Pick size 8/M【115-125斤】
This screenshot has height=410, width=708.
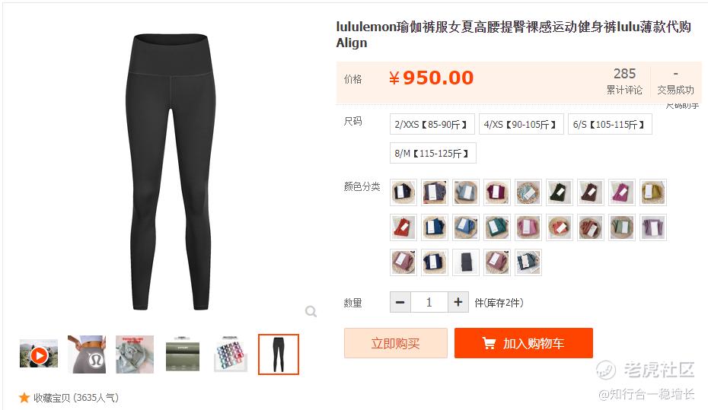[x=433, y=153]
